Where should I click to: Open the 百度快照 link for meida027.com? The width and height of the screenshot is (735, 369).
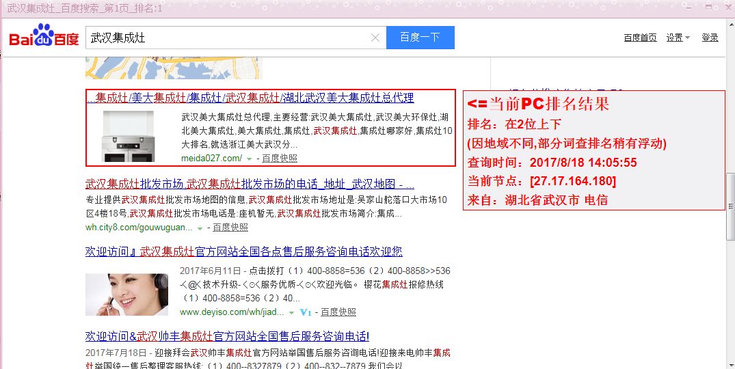pos(280,159)
